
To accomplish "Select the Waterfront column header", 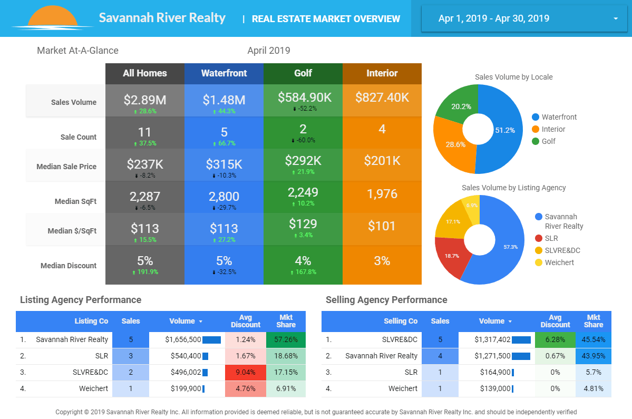I will tap(224, 73).
